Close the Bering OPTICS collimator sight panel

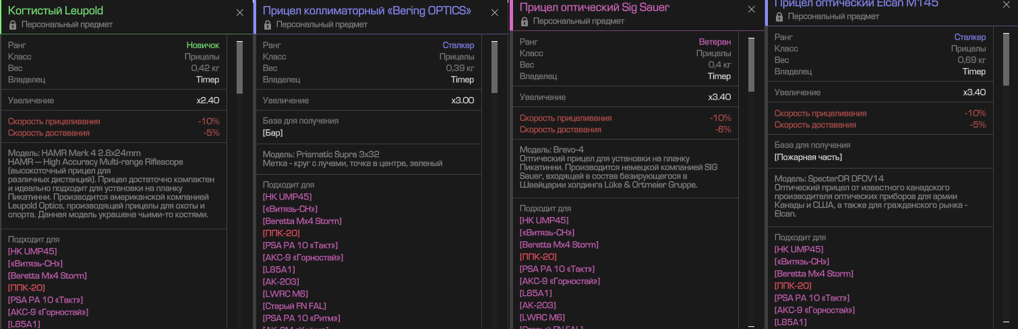tap(495, 12)
